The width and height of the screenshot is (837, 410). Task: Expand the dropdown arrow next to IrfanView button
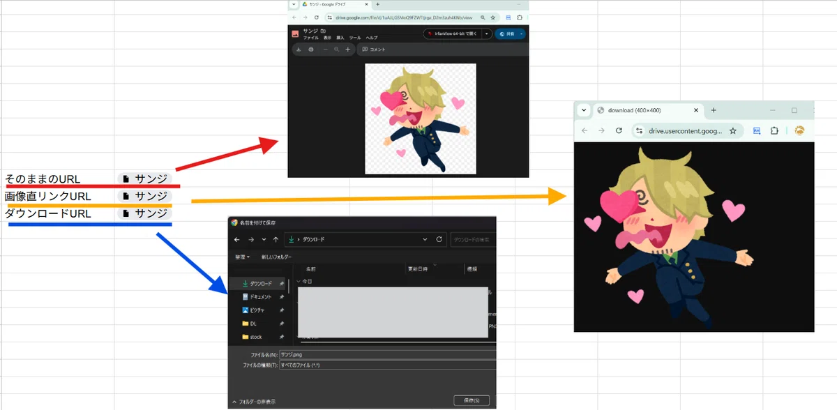pos(487,33)
